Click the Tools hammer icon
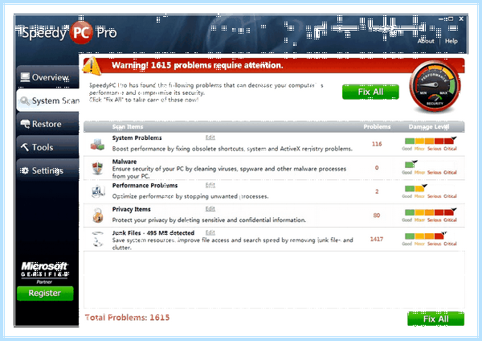The image size is (482, 341). coord(25,147)
